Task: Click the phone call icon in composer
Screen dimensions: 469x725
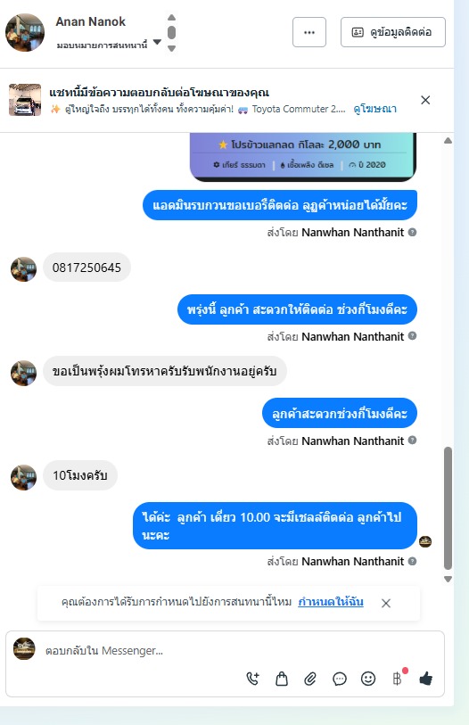Action: coord(252,679)
